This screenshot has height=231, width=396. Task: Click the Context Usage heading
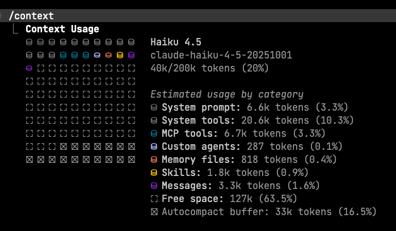click(x=62, y=29)
